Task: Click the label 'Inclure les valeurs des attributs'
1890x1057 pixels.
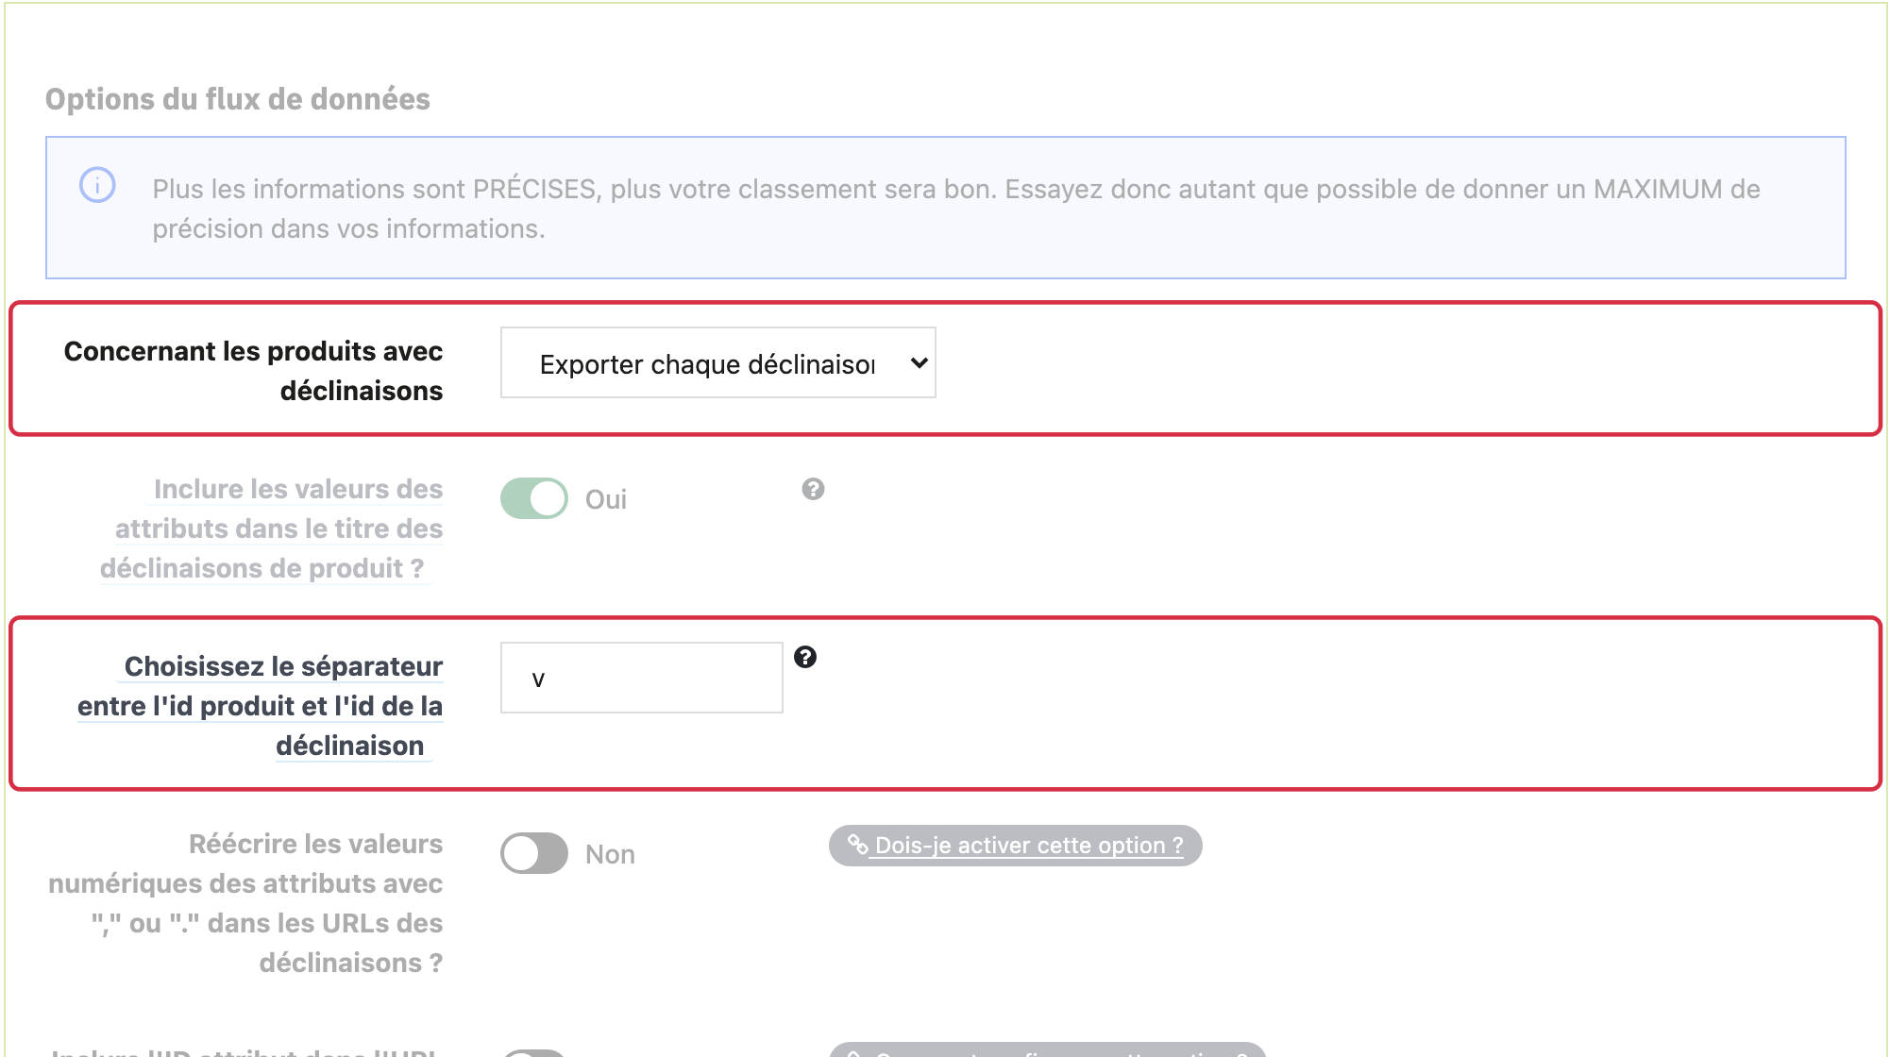Action: (x=272, y=528)
